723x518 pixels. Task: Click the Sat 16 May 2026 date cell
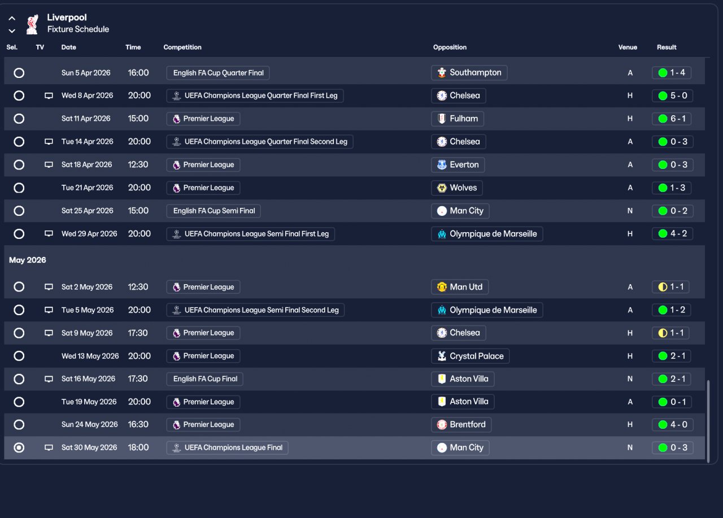click(x=88, y=379)
